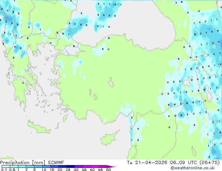The width and height of the screenshot is (222, 171).
Task: Click the 15 legend scale label
Action: click(x=52, y=170)
